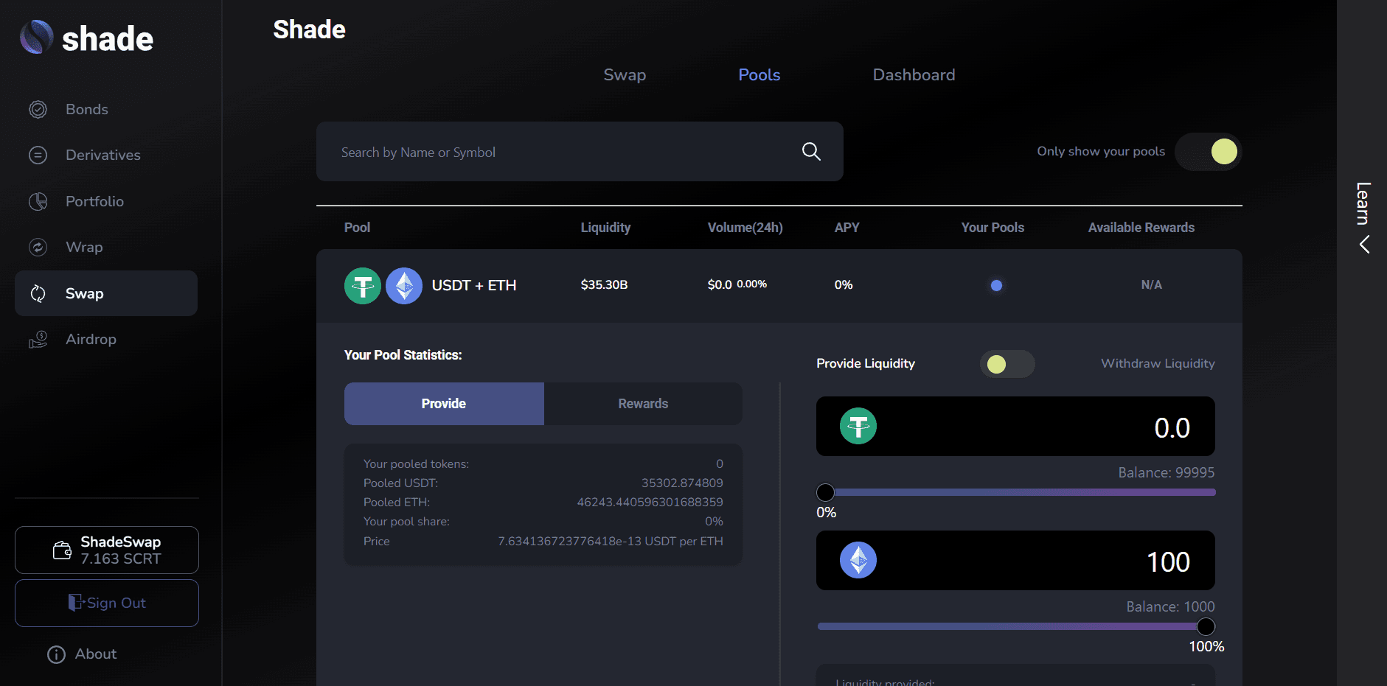The image size is (1387, 686).
Task: Click Search by Name or Symbol field
Action: [x=580, y=152]
